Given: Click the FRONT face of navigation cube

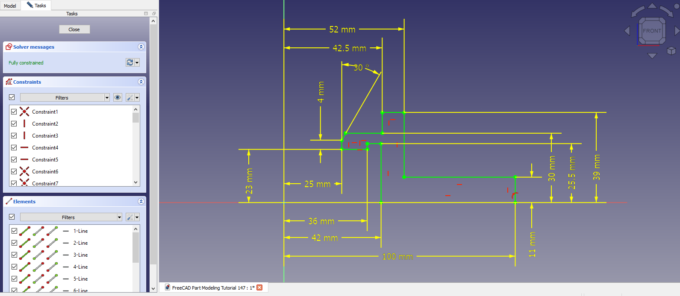Looking at the screenshot, I should [x=652, y=31].
